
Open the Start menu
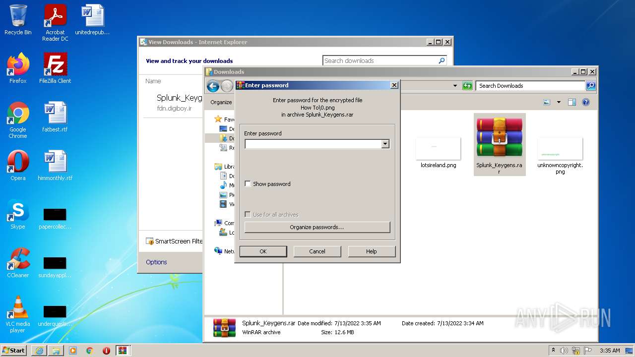(x=14, y=350)
